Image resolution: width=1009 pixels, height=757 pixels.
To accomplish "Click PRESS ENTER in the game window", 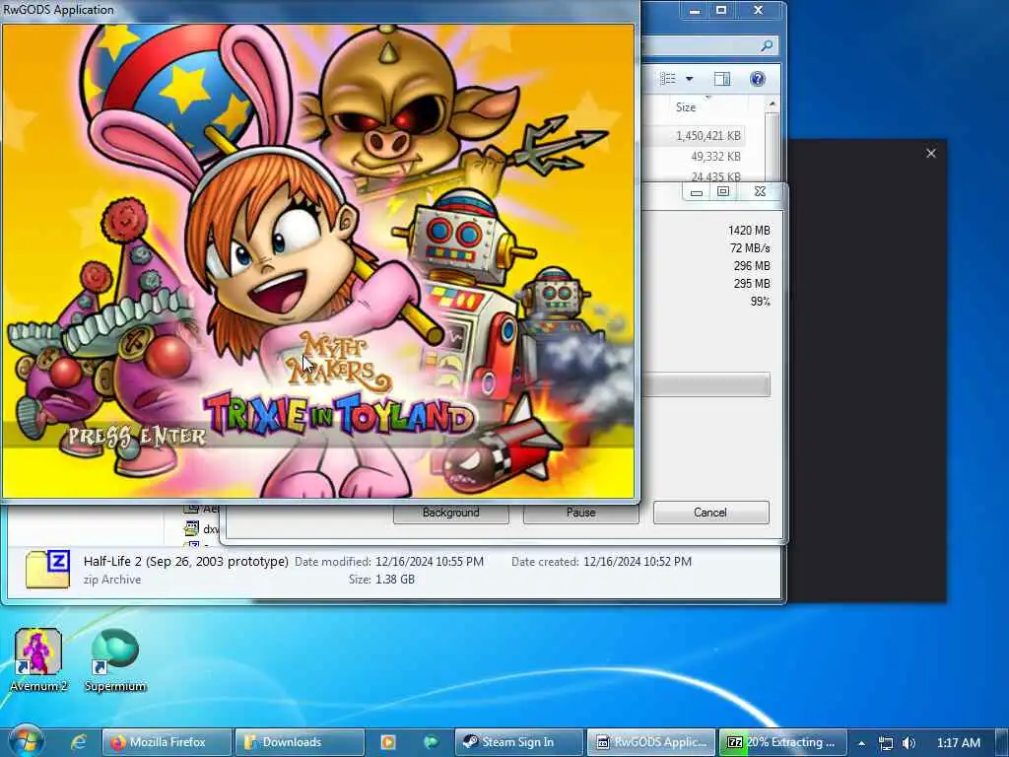I will tap(137, 437).
